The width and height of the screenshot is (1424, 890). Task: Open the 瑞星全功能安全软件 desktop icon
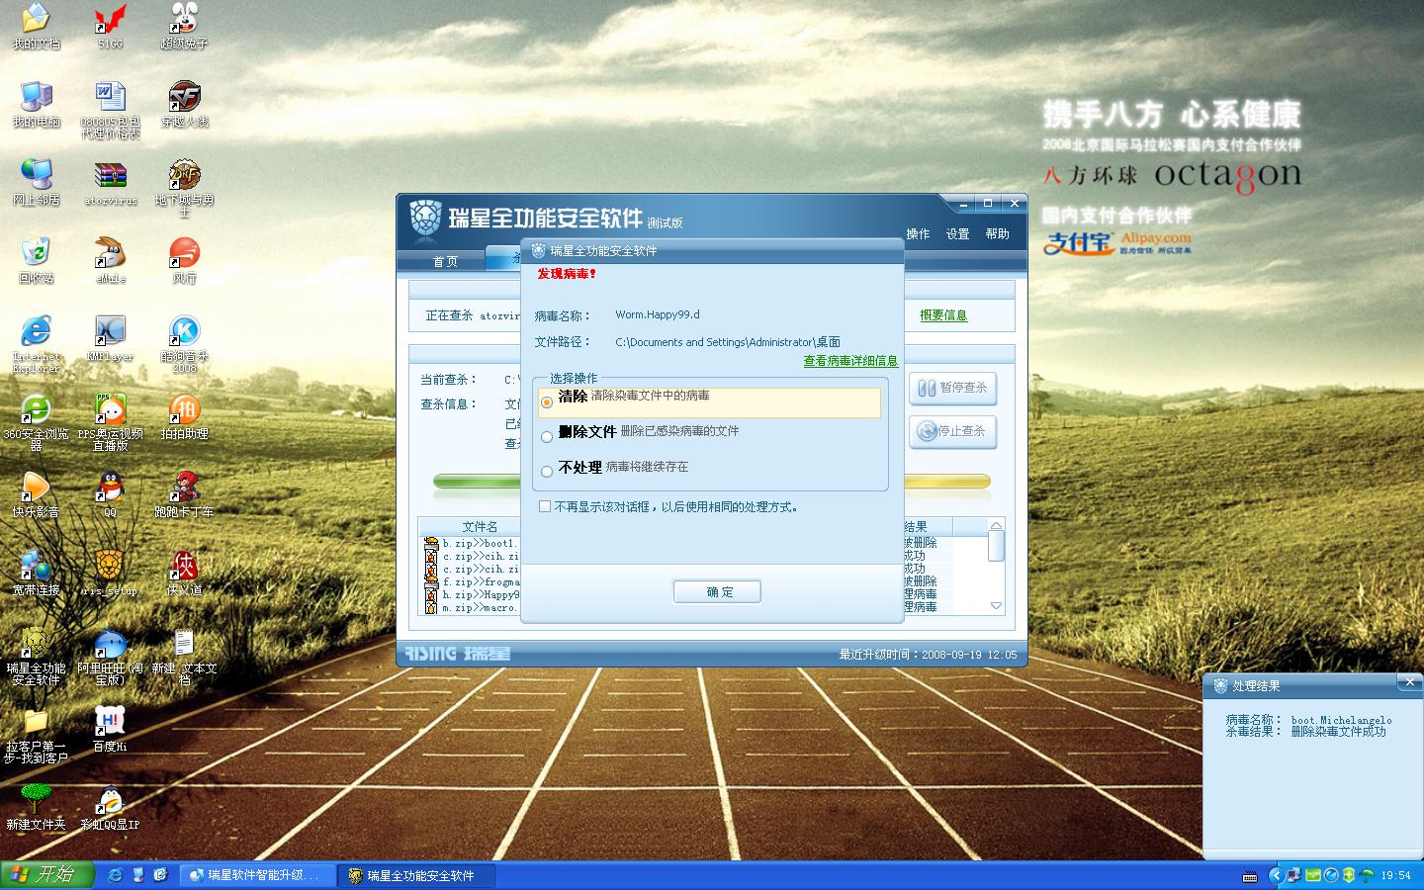coord(36,657)
